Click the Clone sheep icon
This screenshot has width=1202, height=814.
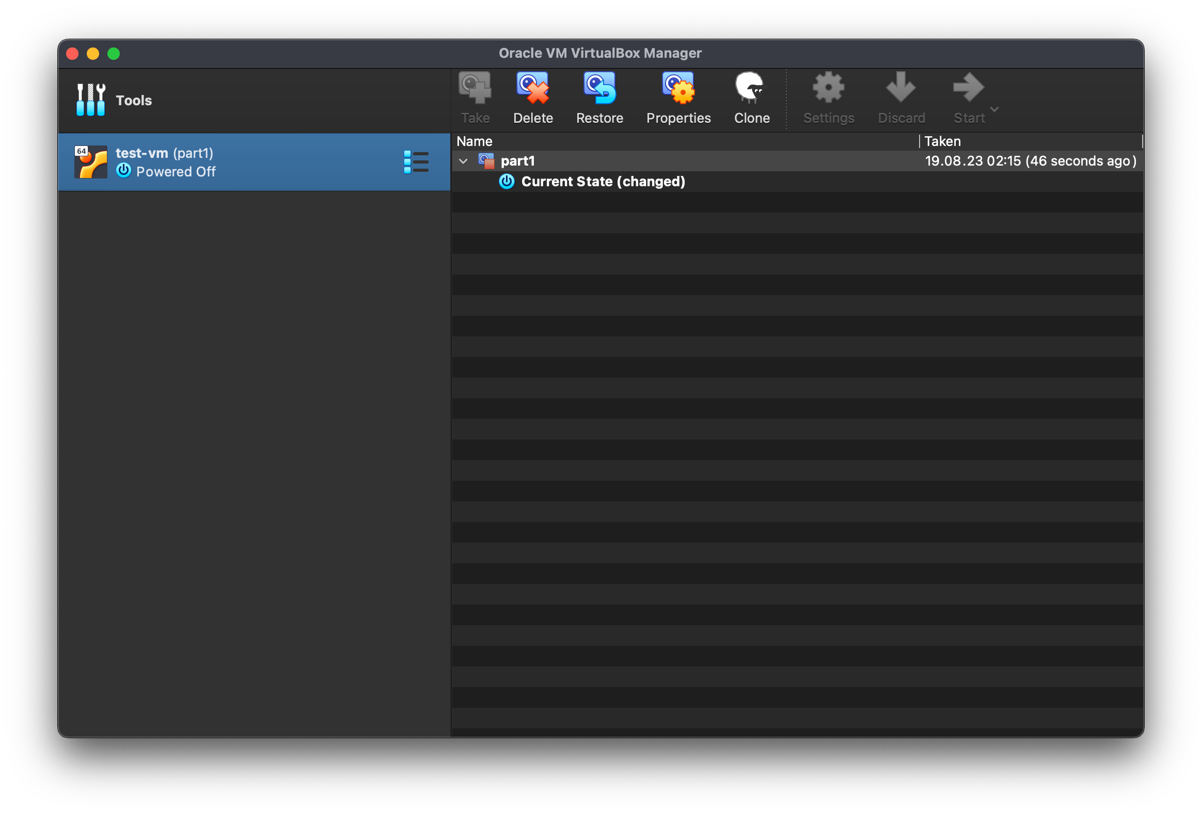tap(751, 88)
